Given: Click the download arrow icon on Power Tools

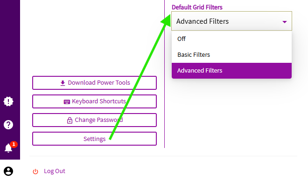Looking at the screenshot, I should coord(63,83).
